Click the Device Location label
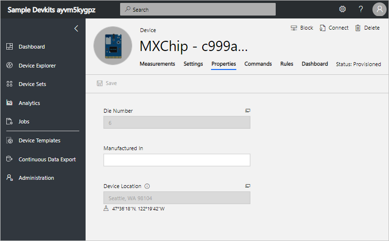Viewport: 389px width, 241px height. (x=123, y=186)
